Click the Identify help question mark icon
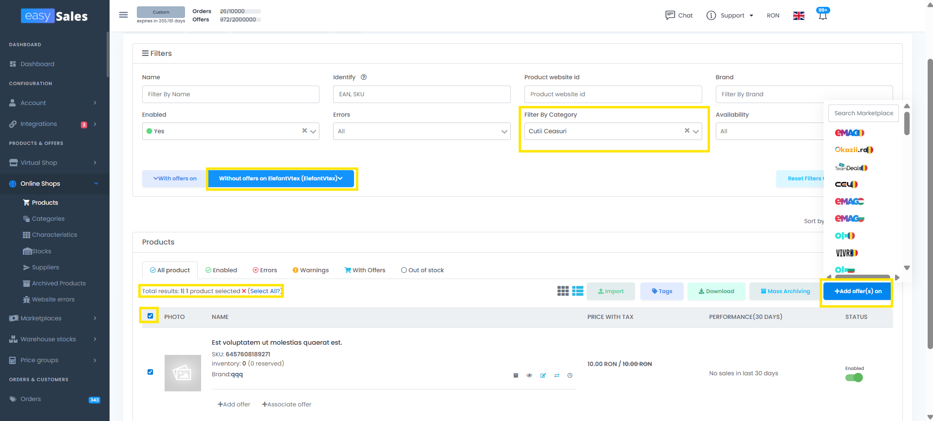Image resolution: width=933 pixels, height=421 pixels. (364, 77)
